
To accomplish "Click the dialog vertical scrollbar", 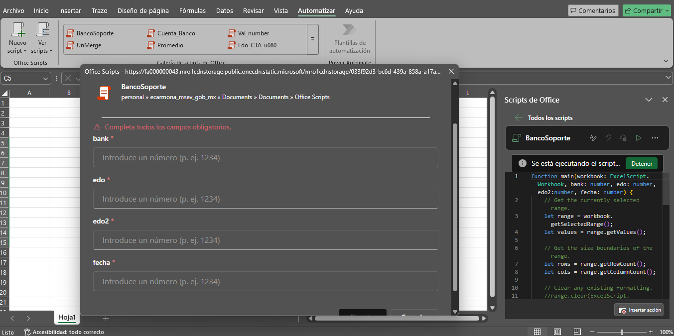I will [455, 207].
